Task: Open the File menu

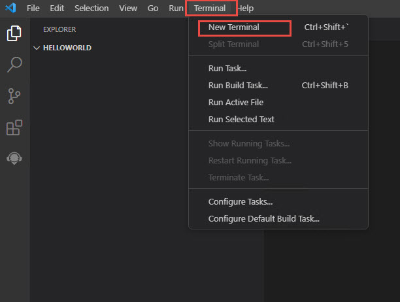Action: click(x=33, y=8)
